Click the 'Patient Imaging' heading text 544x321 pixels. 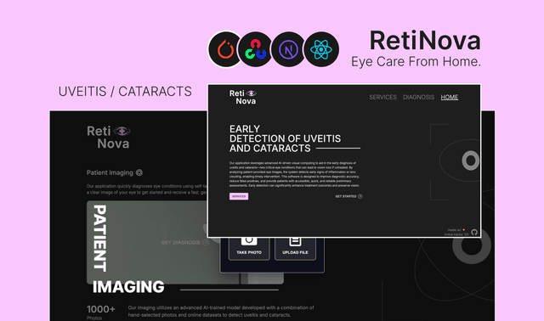pyautogui.click(x=110, y=172)
